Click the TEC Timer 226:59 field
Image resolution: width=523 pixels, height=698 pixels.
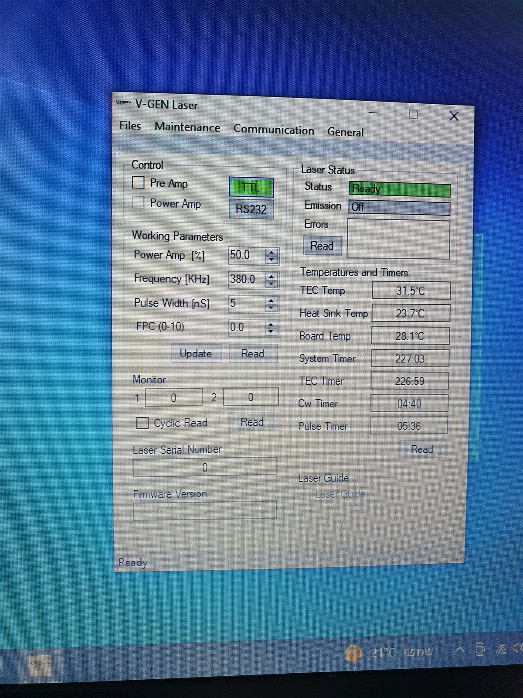pos(410,381)
